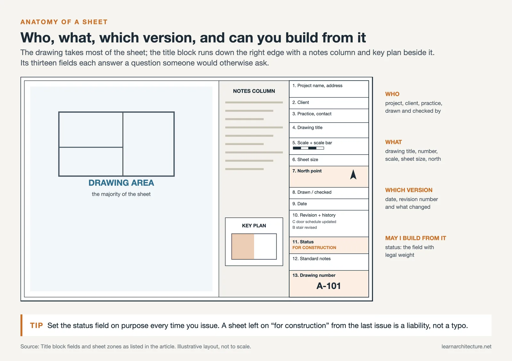Click the "WHICH VERSION" side heading
512x361 pixels.
(x=409, y=190)
